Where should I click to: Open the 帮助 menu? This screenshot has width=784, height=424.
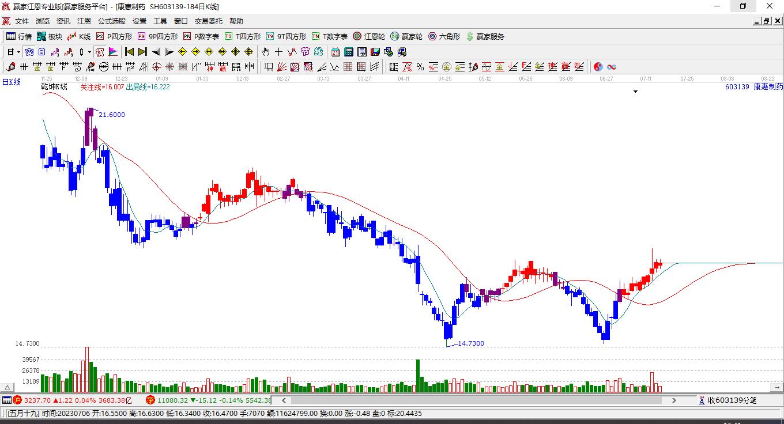coord(236,21)
